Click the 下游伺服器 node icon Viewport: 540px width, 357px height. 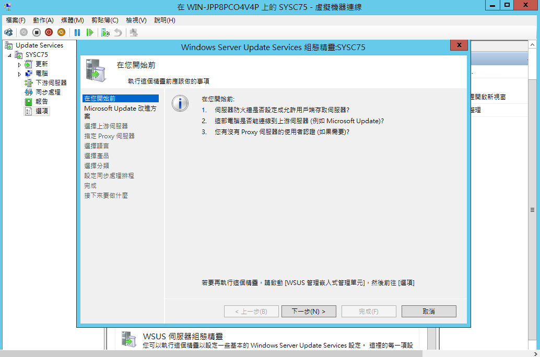(29, 82)
